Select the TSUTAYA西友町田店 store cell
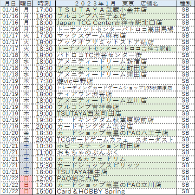The width and height of the screenshot is (195, 195). click(116, 114)
